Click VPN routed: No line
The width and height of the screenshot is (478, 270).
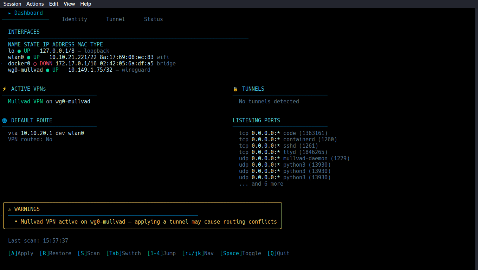tap(30, 140)
